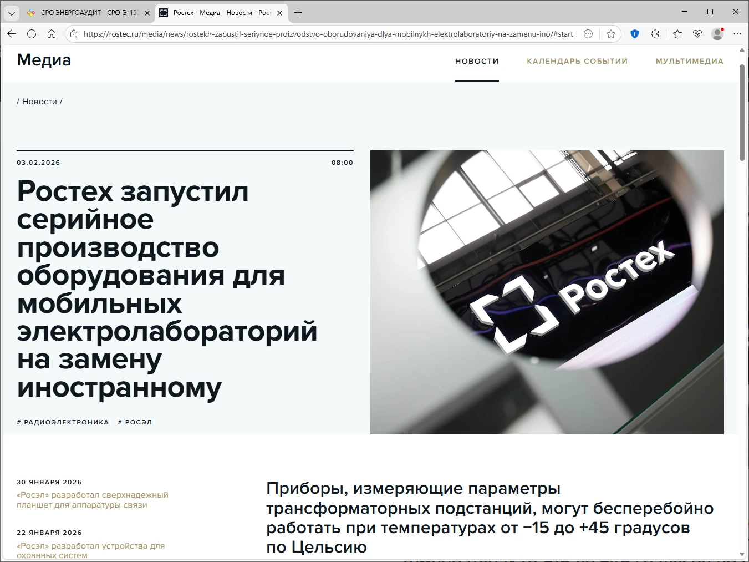
Task: Close the Ростех Медиа tab
Action: 279,13
